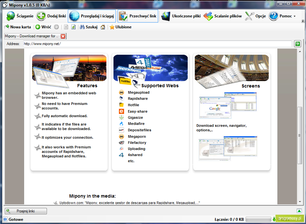
Task: Click the green expand arrow above status bar
Action: tap(299, 211)
